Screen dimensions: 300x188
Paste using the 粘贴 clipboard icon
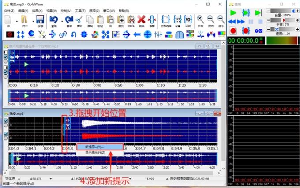100,20
